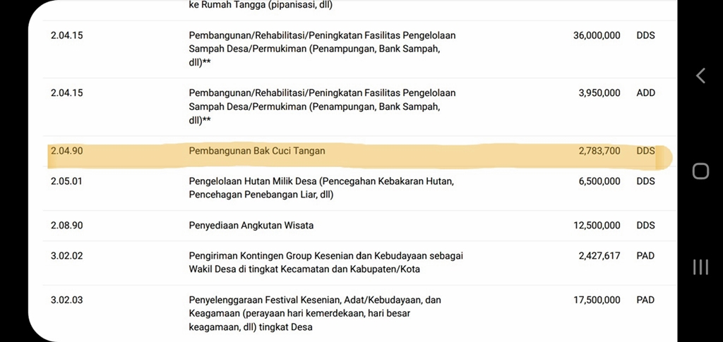
Task: Select the activity code 2.05.01
Action: (x=67, y=181)
